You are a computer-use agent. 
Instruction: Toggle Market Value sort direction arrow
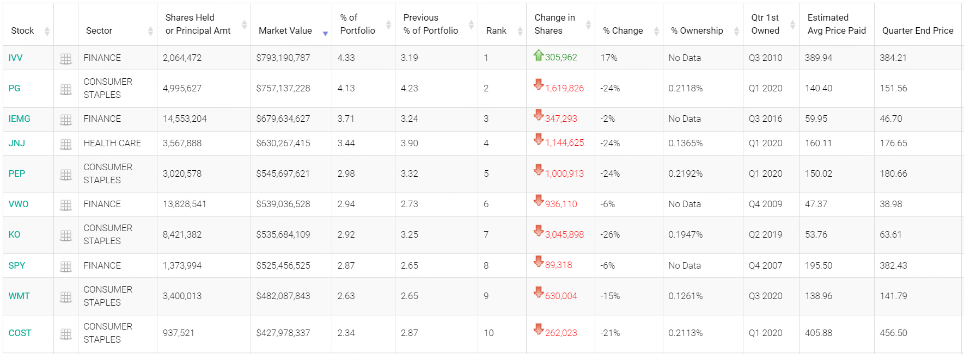pyautogui.click(x=325, y=33)
